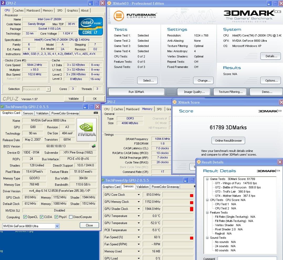Image resolution: width=283 pixels, height=260 pixels.
Task: Click the Intel Core i7 logo in CPU-Z
Action: click(x=91, y=26)
